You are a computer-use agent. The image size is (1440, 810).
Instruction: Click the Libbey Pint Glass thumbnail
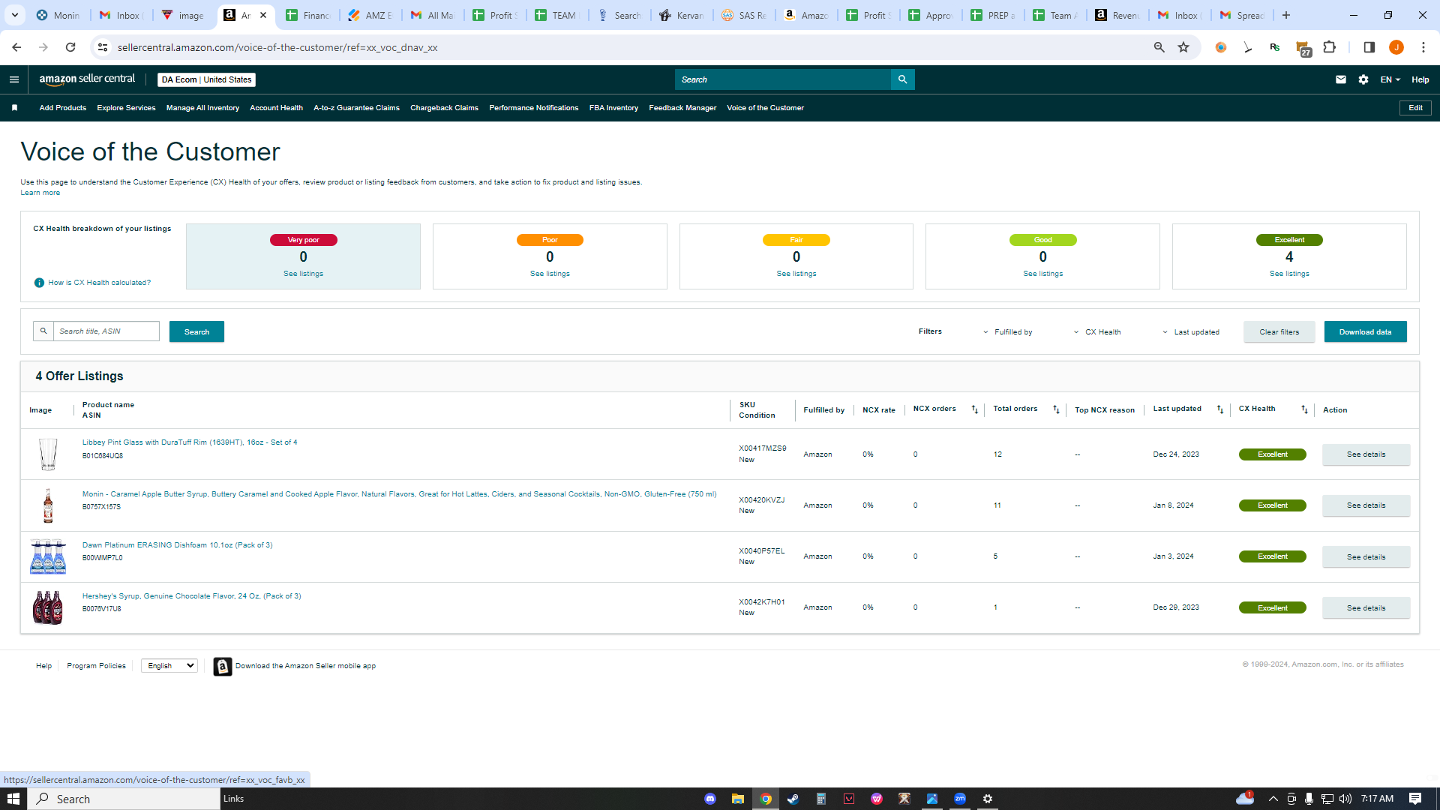[48, 454]
